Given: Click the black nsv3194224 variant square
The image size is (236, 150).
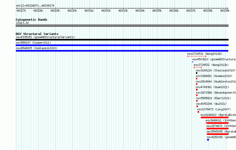Looking at the screenshot, I should click(196, 73).
